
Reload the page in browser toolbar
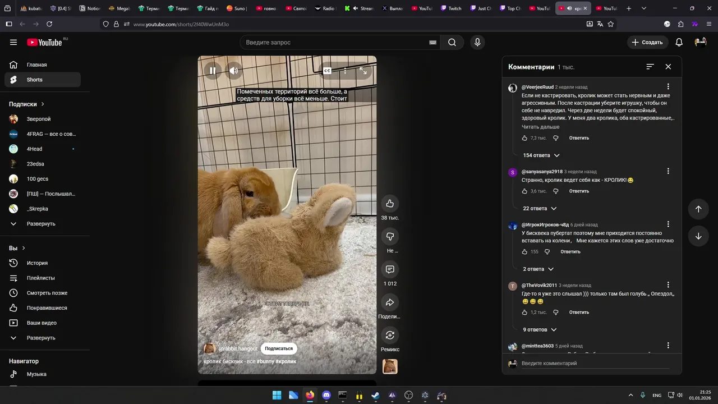point(49,24)
